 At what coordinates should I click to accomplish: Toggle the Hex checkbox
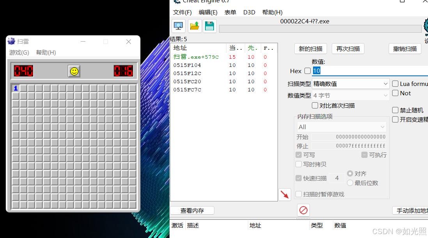[x=308, y=71]
